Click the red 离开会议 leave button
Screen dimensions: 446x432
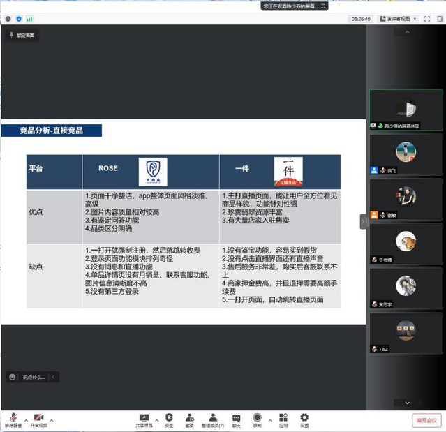pos(426,420)
